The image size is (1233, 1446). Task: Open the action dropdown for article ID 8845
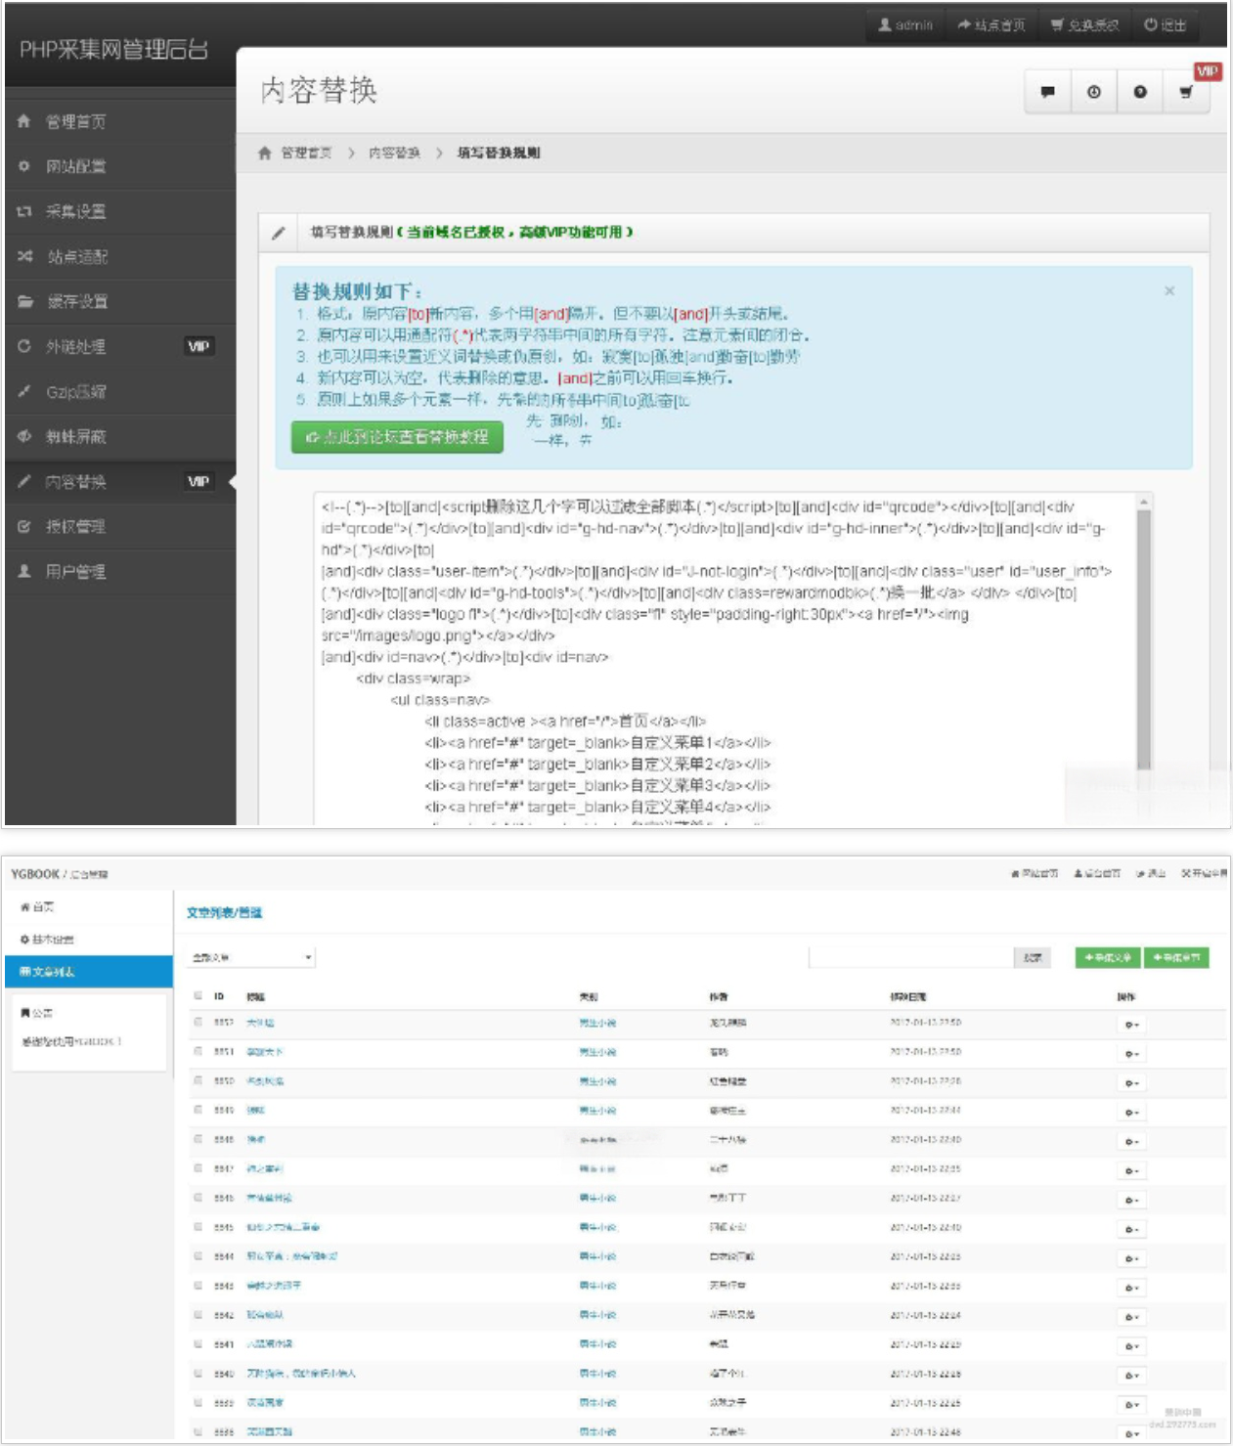pyautogui.click(x=1131, y=1229)
